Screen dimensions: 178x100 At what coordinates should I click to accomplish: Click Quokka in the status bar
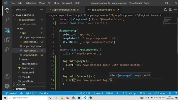coord(43,93)
